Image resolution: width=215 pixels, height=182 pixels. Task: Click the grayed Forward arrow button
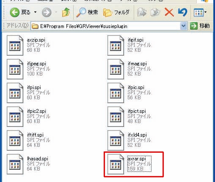pyautogui.click(x=47, y=12)
